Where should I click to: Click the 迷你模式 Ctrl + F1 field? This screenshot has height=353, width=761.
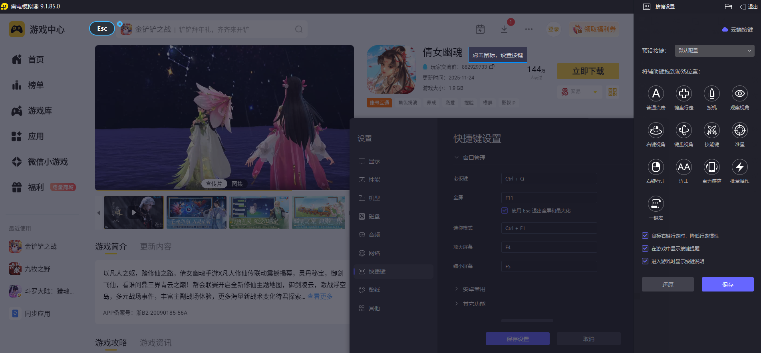(549, 228)
